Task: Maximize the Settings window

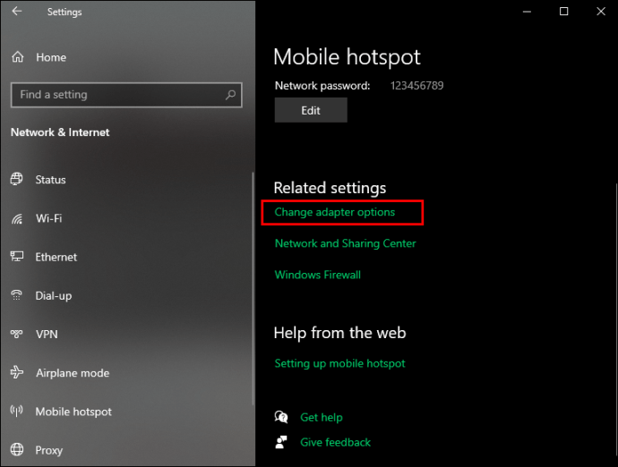Action: coord(564,12)
